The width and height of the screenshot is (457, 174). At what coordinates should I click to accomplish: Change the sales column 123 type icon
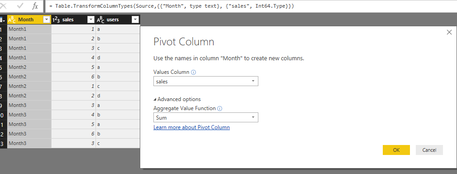(x=56, y=20)
